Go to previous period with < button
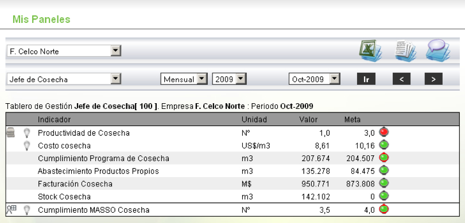 401,79
